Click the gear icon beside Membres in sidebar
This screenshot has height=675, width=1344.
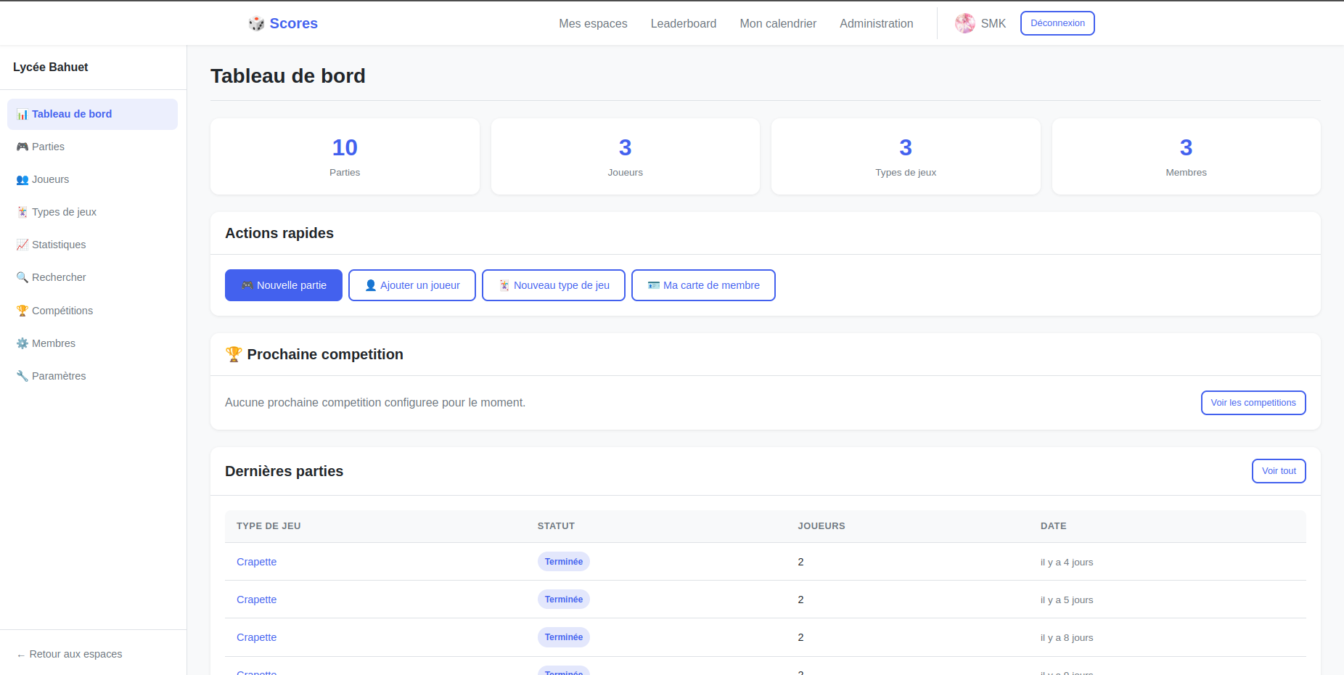click(x=22, y=343)
